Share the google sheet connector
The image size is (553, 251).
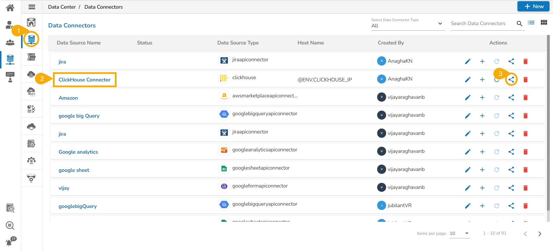click(511, 170)
